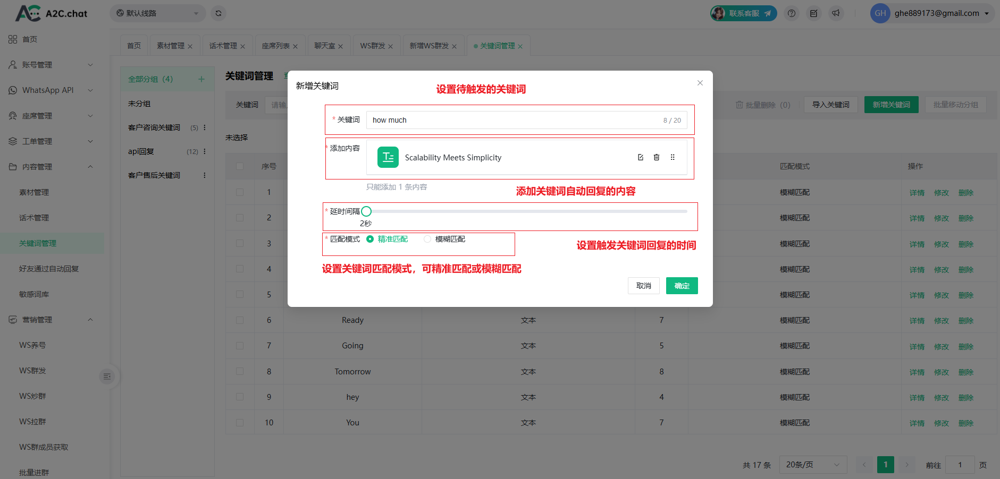Select the 精准匹配 radio option

370,239
